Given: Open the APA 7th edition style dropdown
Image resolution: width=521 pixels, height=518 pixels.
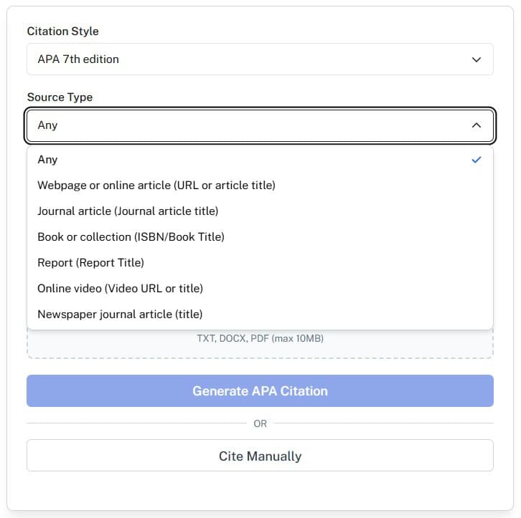Looking at the screenshot, I should pos(260,59).
